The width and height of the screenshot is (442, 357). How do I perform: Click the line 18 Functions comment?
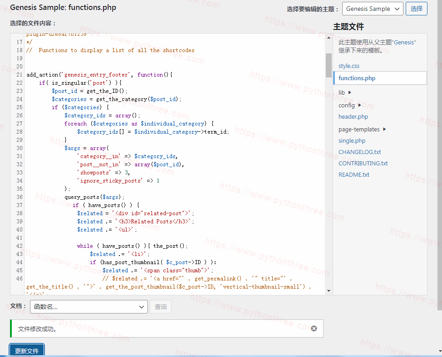pos(111,50)
